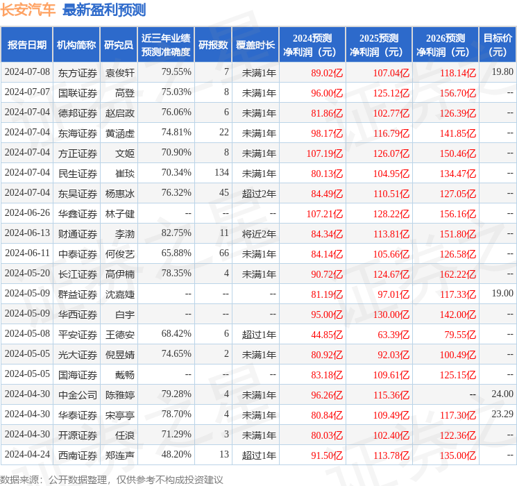
Task: Click the 2026 profit value 162.22亿
Action: pos(457,274)
